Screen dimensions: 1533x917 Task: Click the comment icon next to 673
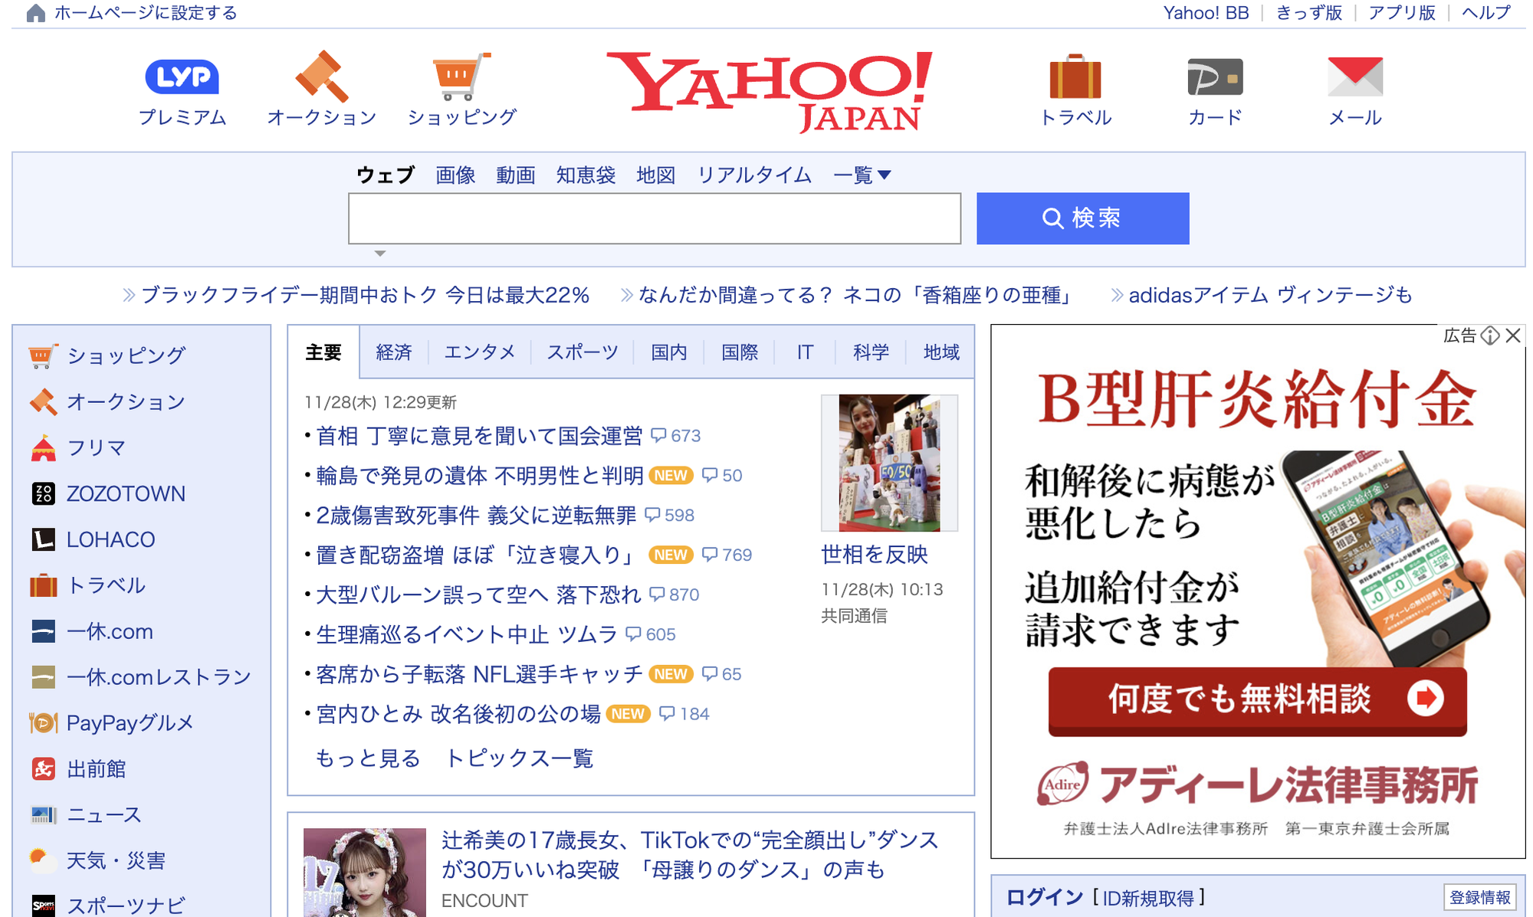pos(658,435)
